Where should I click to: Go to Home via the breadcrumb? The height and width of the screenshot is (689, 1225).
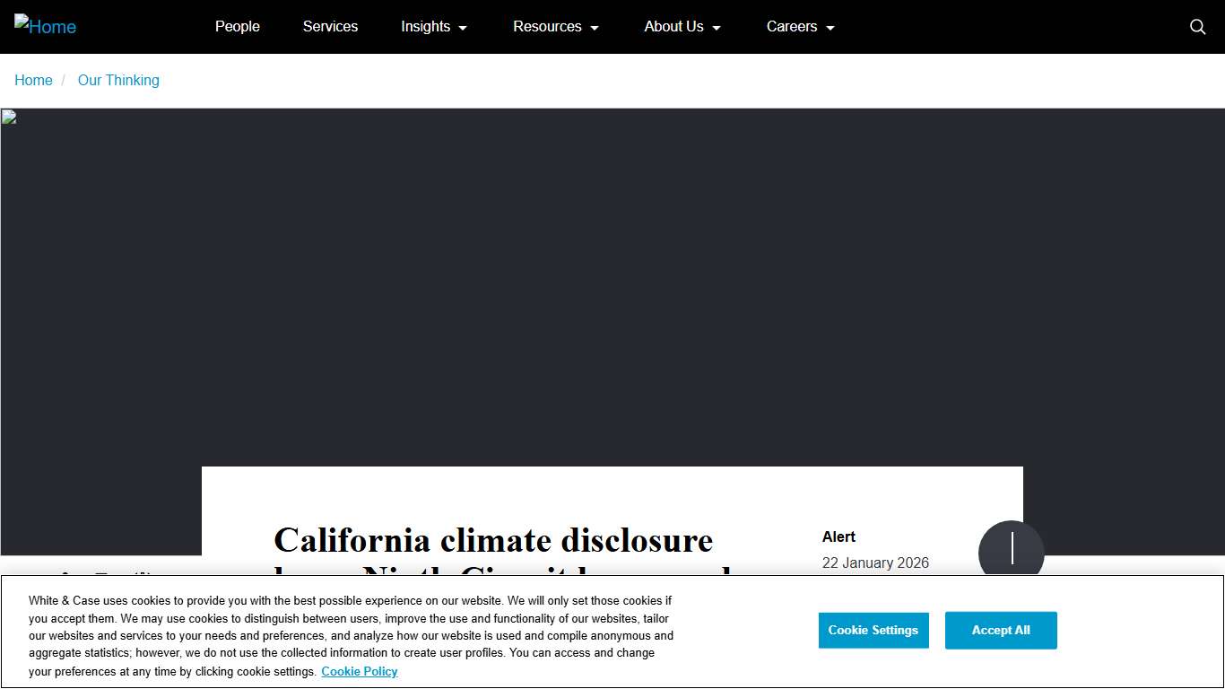[x=33, y=80]
